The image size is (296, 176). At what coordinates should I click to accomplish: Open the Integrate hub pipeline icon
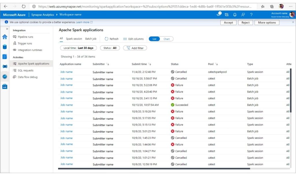point(5,66)
